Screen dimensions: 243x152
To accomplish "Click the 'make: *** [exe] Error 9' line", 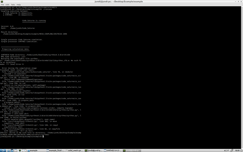I will (x=12, y=64).
